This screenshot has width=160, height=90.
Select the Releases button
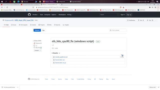click(x=37, y=30)
